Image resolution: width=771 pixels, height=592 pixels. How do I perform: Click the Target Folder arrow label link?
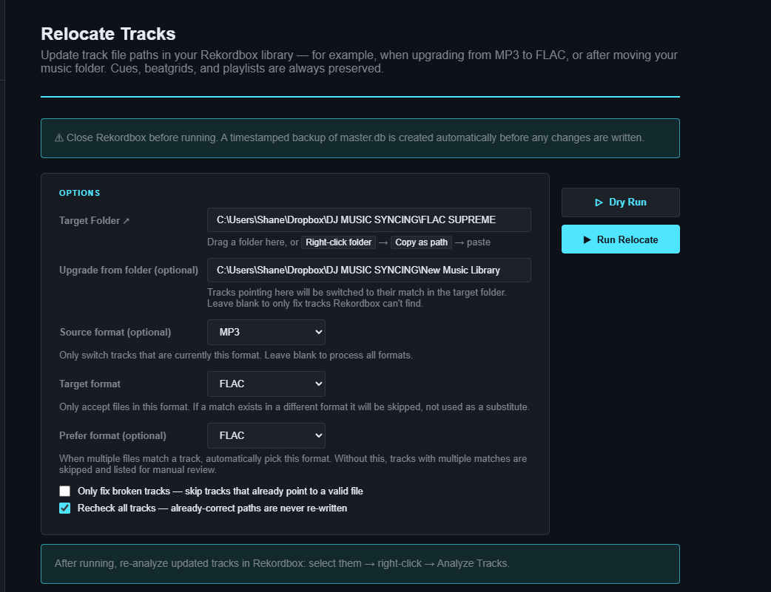click(x=95, y=220)
